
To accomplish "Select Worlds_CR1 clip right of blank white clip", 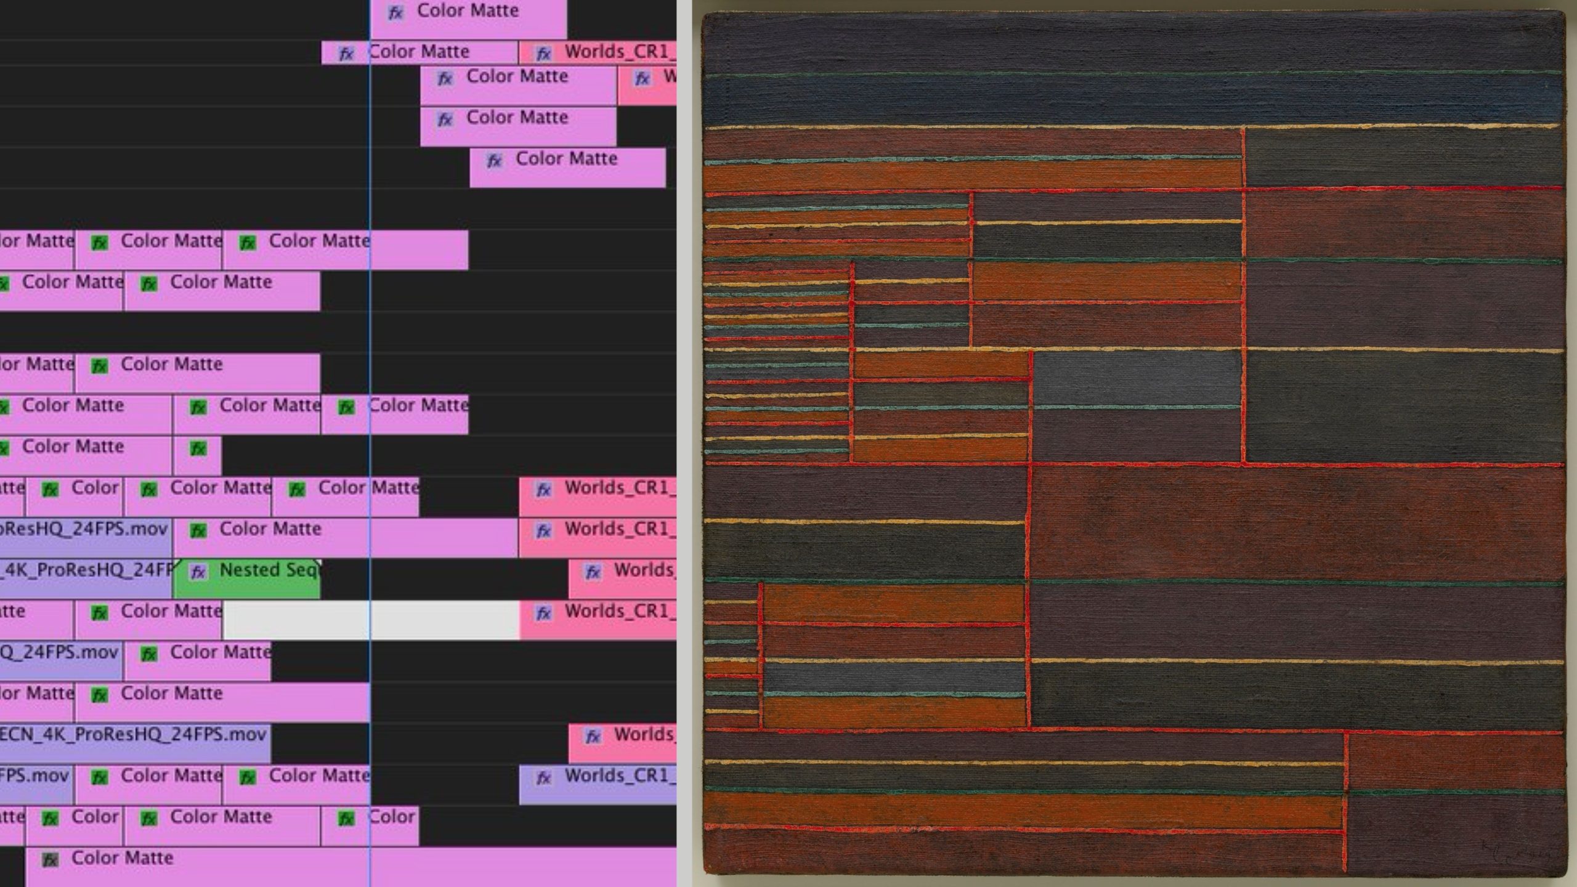I will tap(598, 620).
